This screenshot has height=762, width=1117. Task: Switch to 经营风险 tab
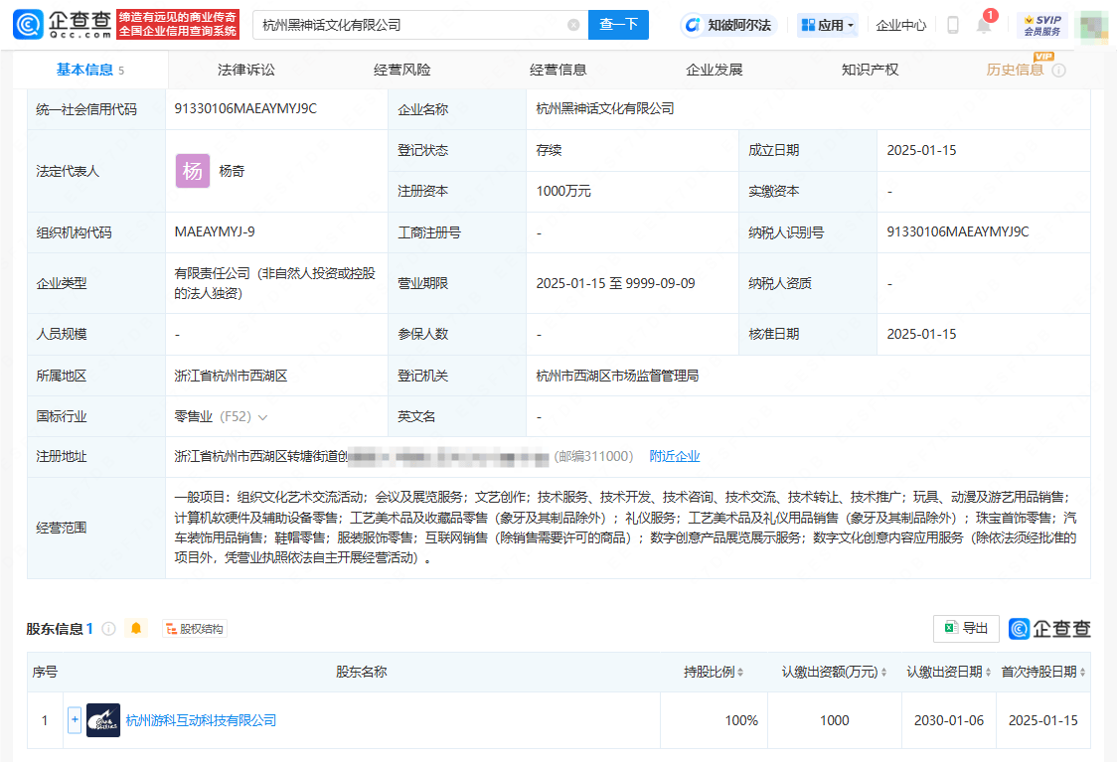(401, 70)
